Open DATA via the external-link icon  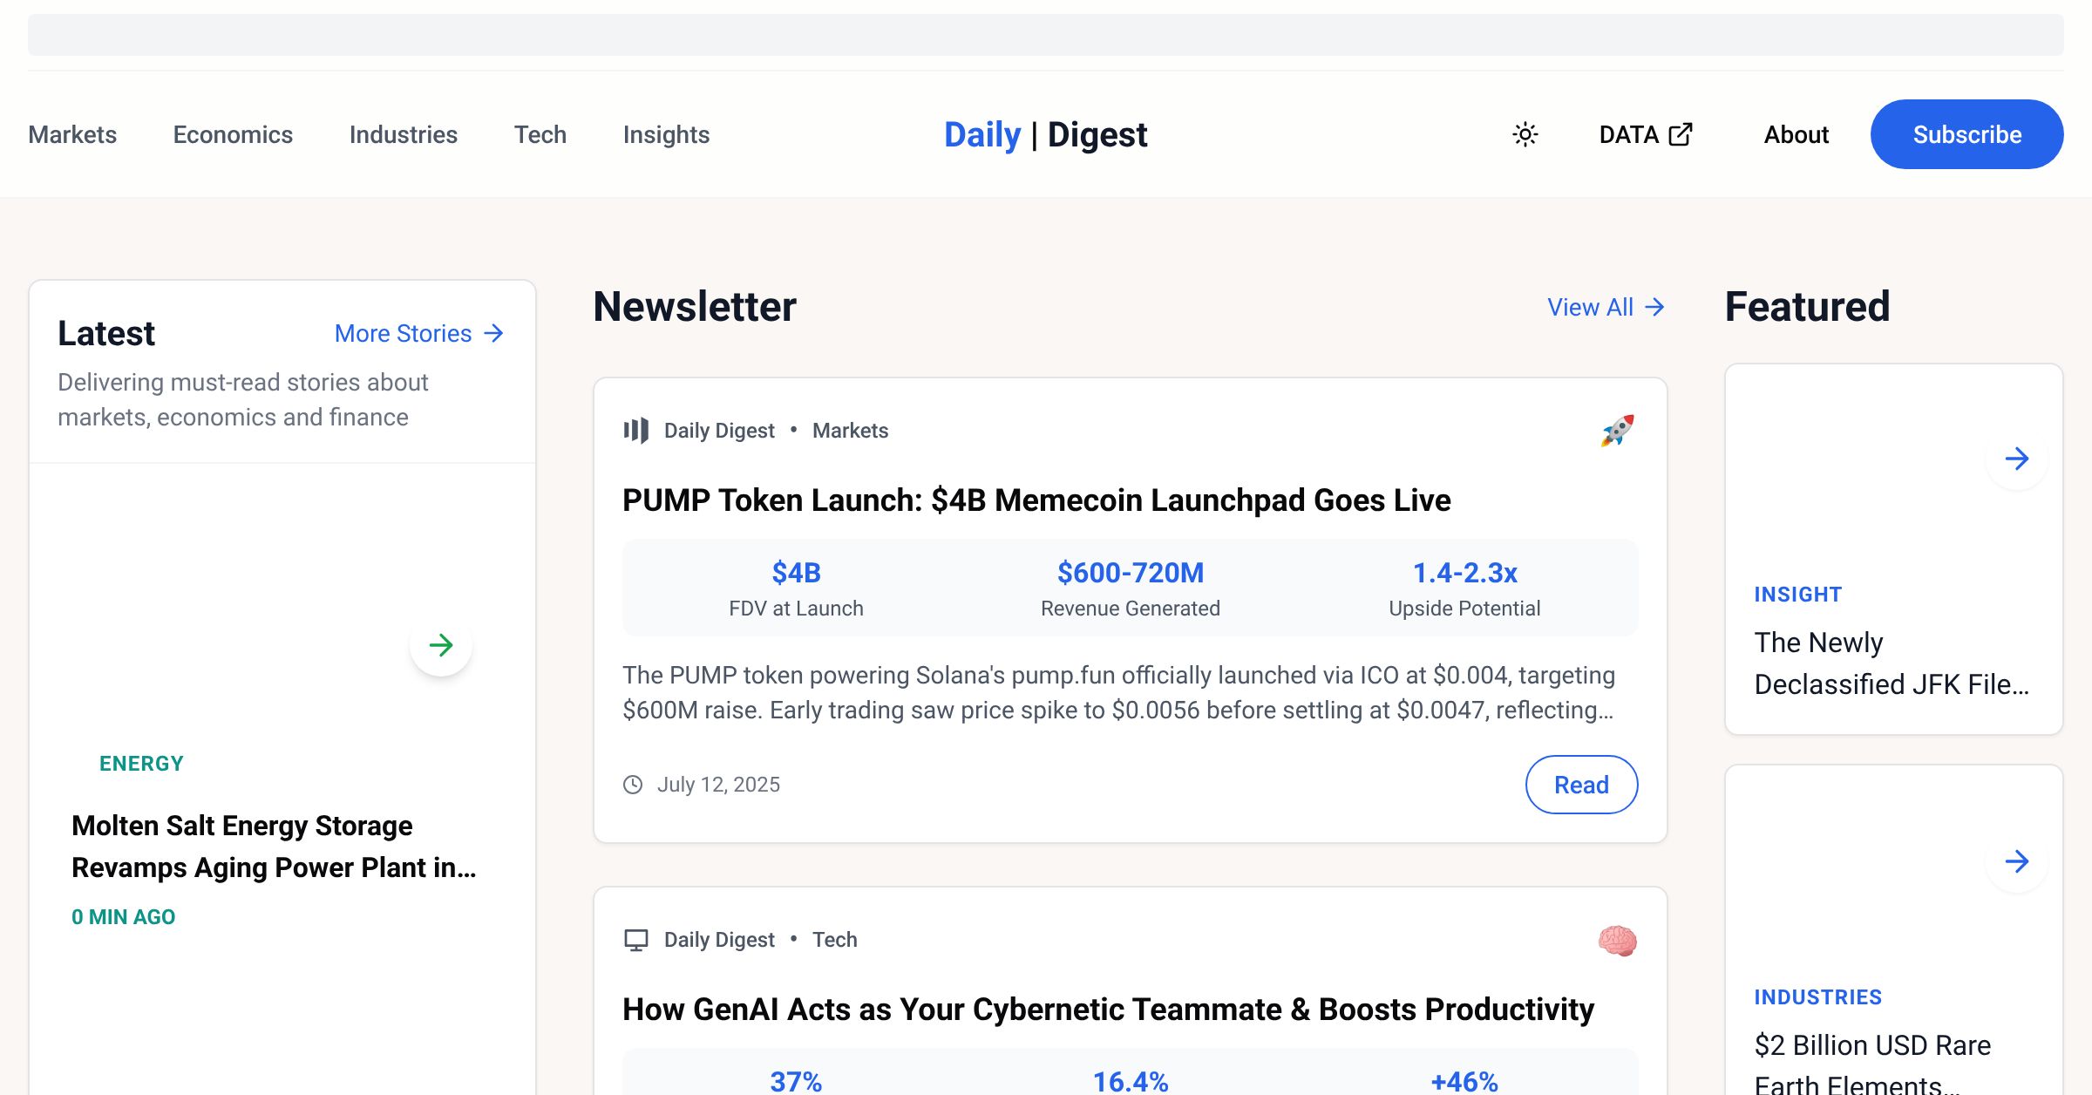click(x=1681, y=133)
